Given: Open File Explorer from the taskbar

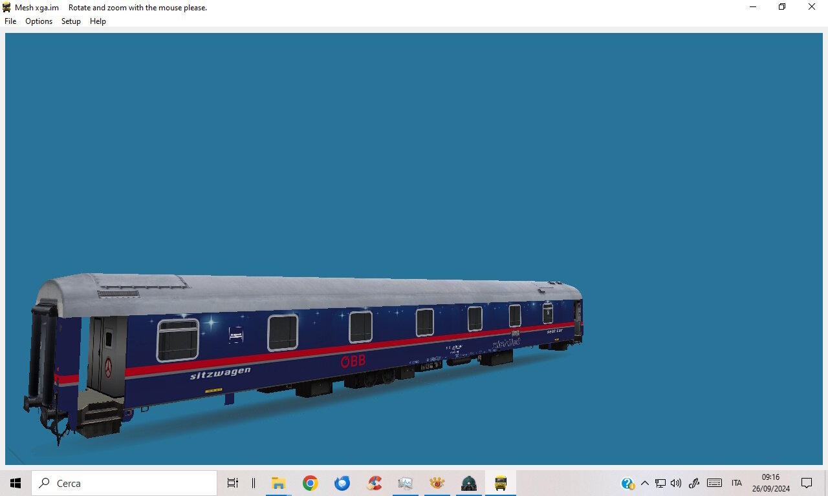Looking at the screenshot, I should pos(279,483).
